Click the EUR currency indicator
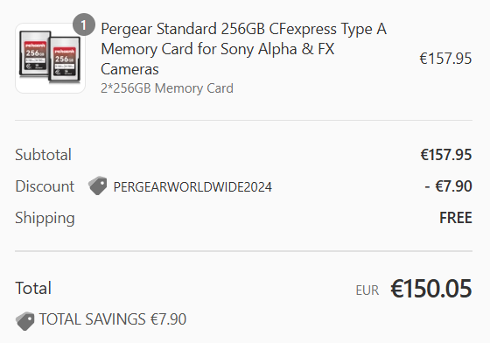This screenshot has width=490, height=343. (367, 290)
